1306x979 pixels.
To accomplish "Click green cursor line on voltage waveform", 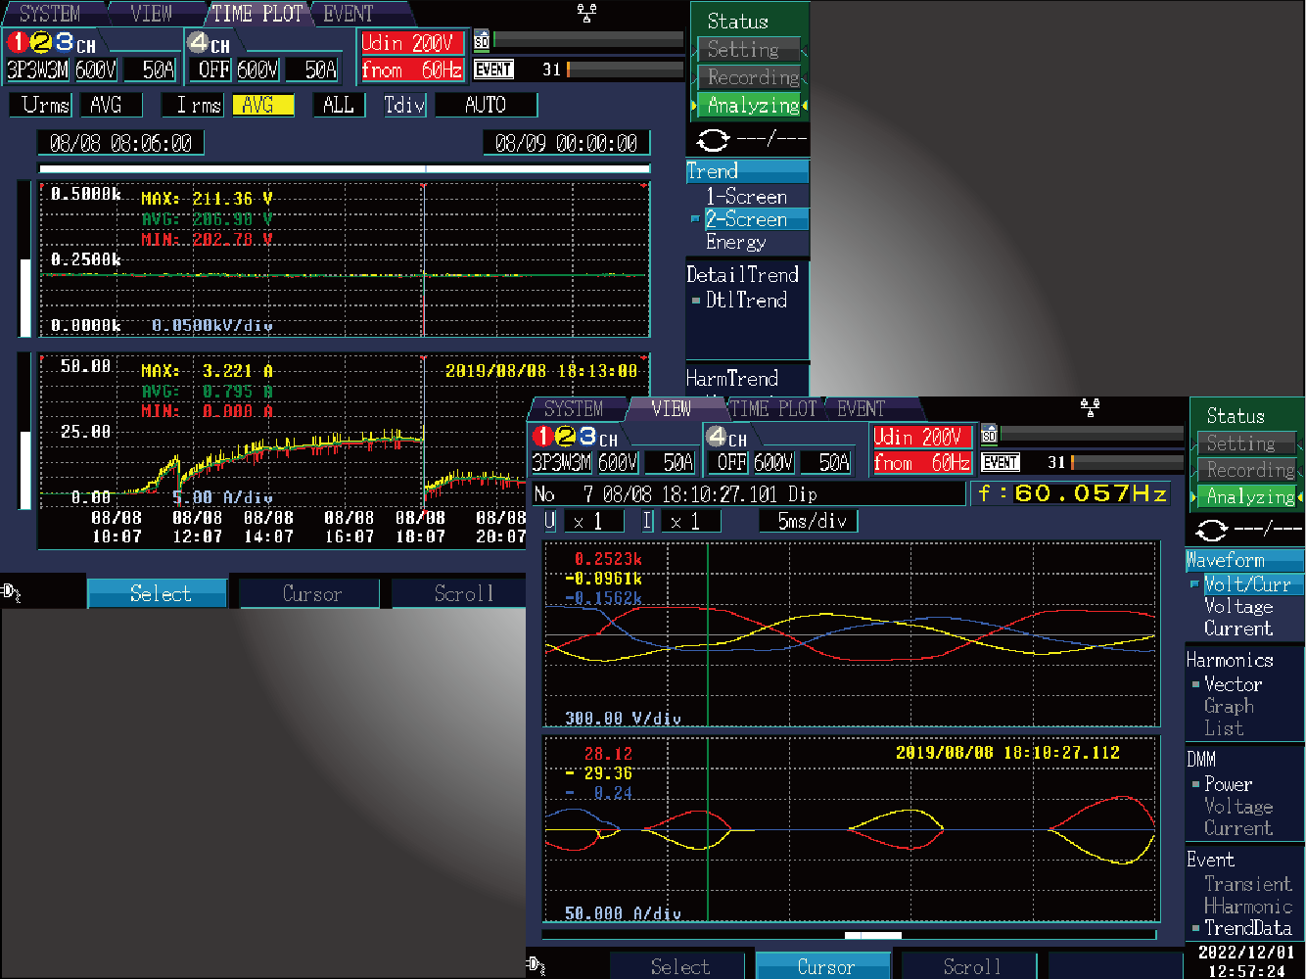I will (x=707, y=633).
